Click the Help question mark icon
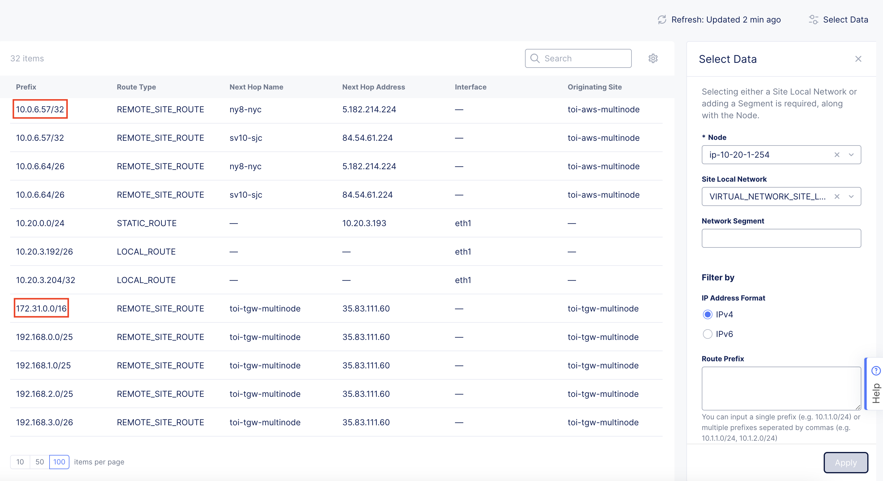This screenshot has width=883, height=481. (x=876, y=370)
